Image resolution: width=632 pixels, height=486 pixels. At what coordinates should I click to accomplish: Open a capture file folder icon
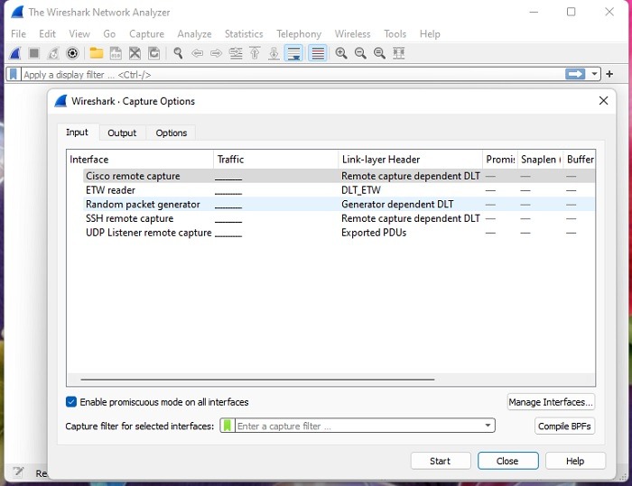97,53
